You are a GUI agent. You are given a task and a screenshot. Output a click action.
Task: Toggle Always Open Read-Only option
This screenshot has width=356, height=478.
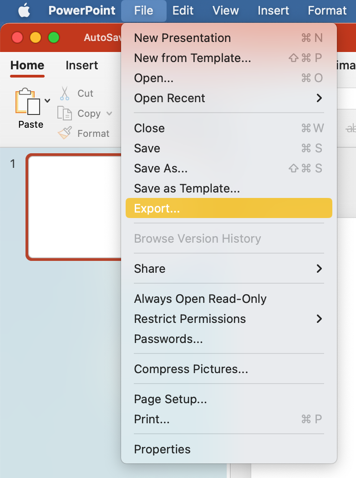[x=200, y=299]
